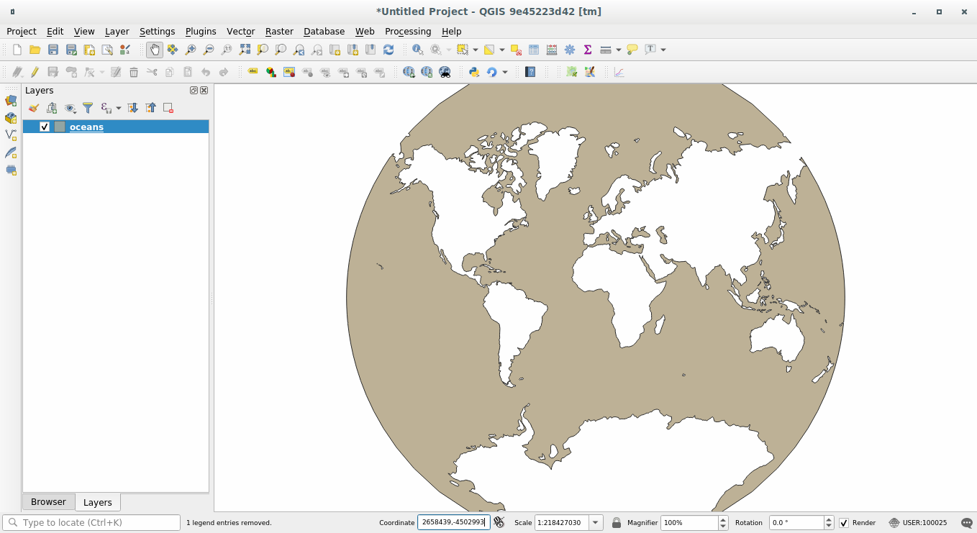The image size is (977, 533).
Task: Open the Scale dropdown
Action: [x=595, y=523]
